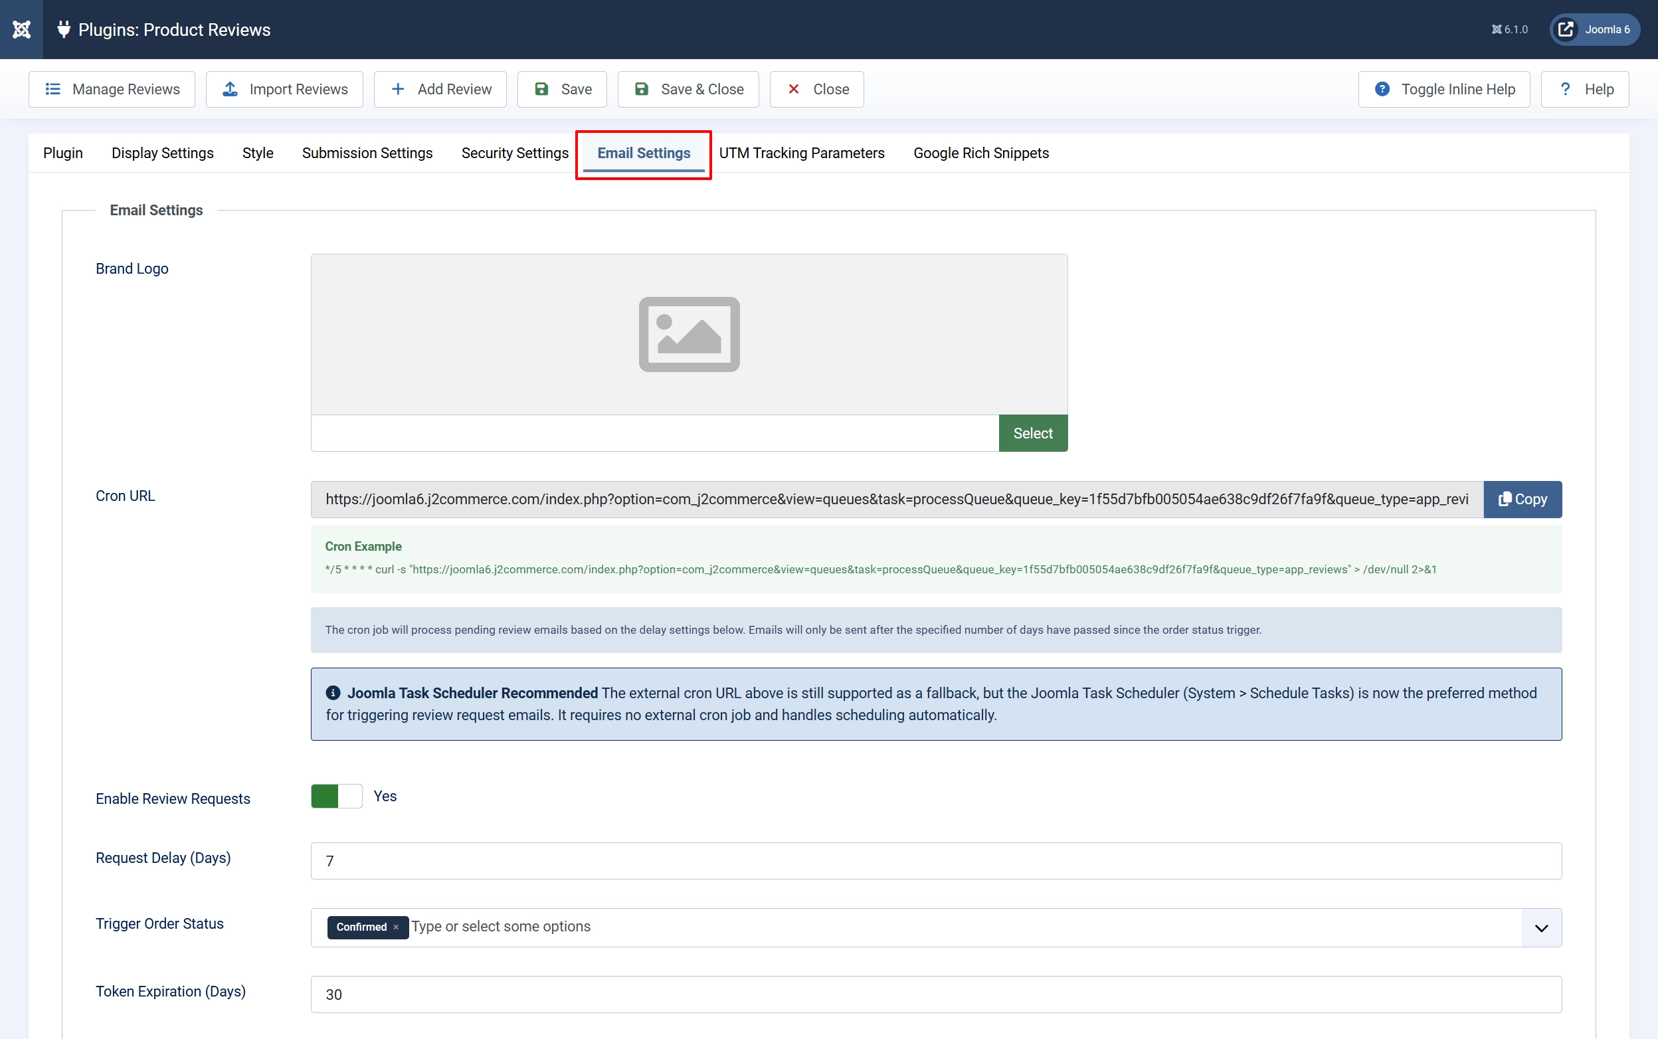
Task: Open Display Settings tab
Action: pos(163,153)
